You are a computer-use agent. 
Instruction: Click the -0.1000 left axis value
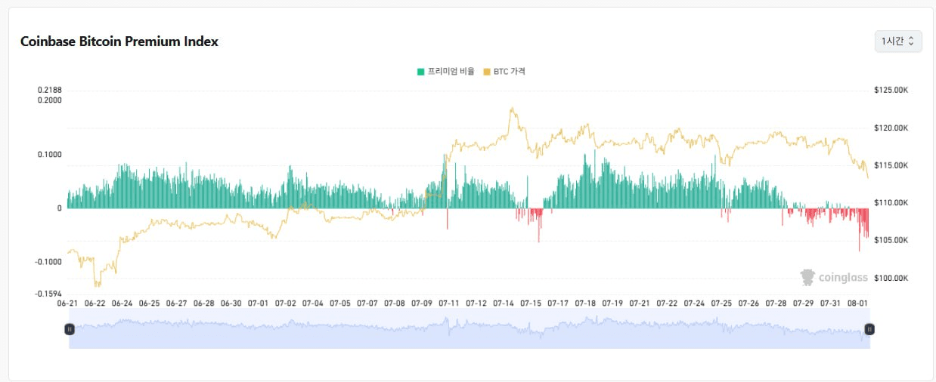48,261
